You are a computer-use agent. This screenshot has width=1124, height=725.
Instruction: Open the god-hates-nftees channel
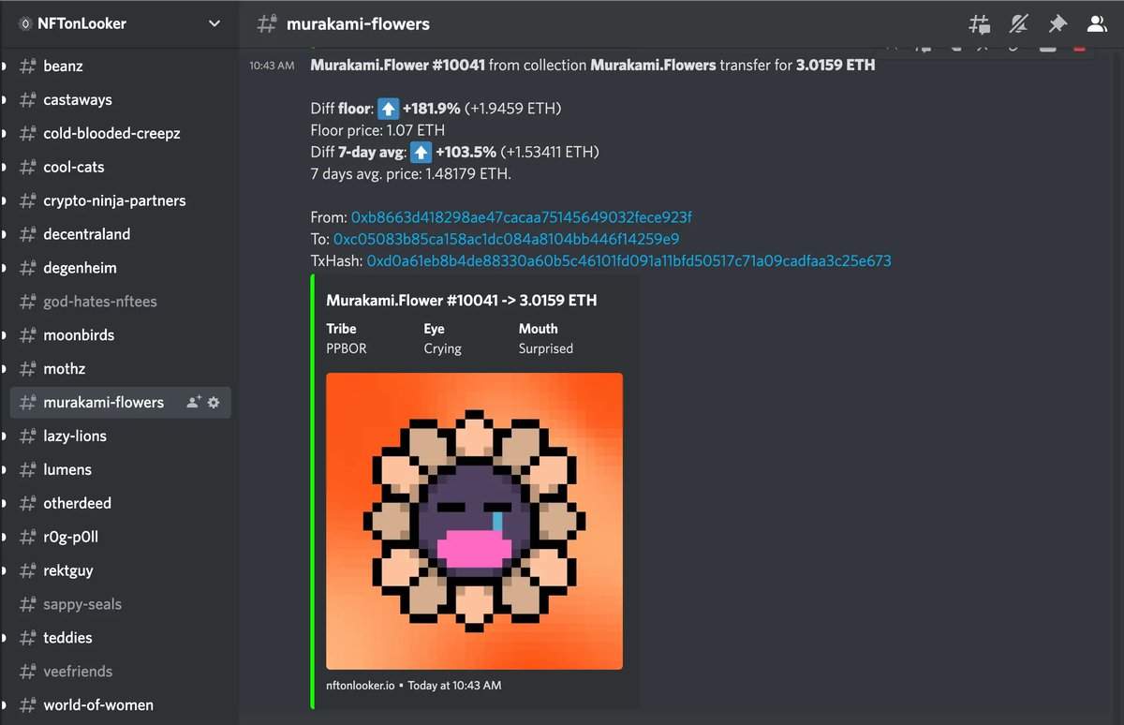tap(120, 302)
